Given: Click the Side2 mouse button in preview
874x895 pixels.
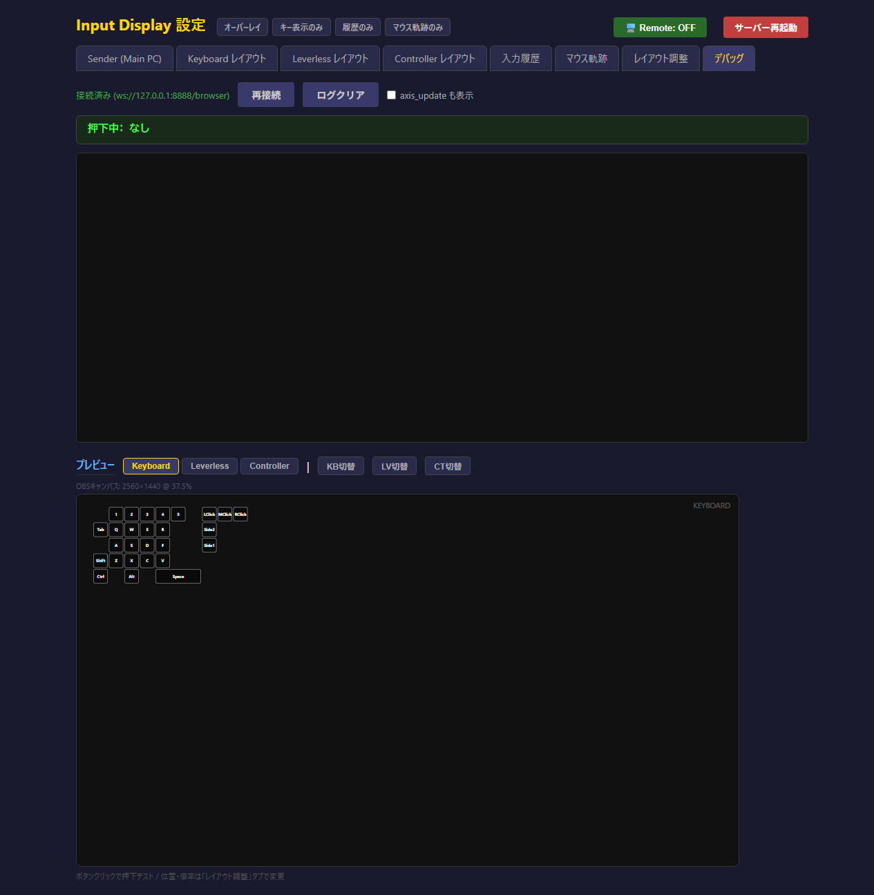Looking at the screenshot, I should [x=209, y=530].
